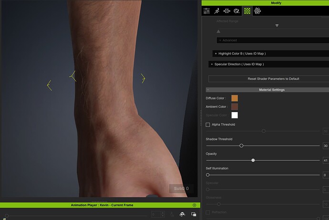Click the Opacity label
Viewport: 329px width, 220px height.
point(211,154)
